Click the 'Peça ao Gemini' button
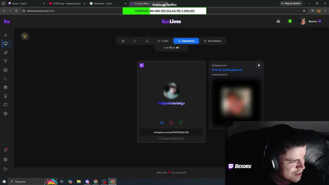Image resolution: width=329 pixels, height=185 pixels. 291,3
